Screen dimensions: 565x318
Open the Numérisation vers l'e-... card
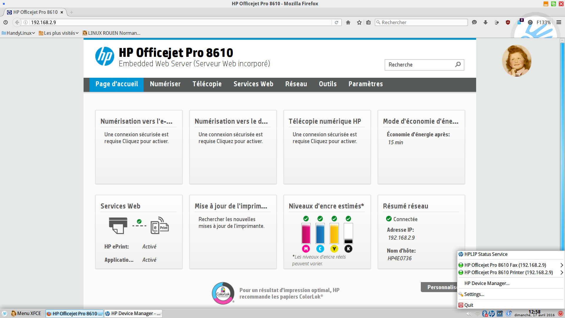pyautogui.click(x=139, y=147)
